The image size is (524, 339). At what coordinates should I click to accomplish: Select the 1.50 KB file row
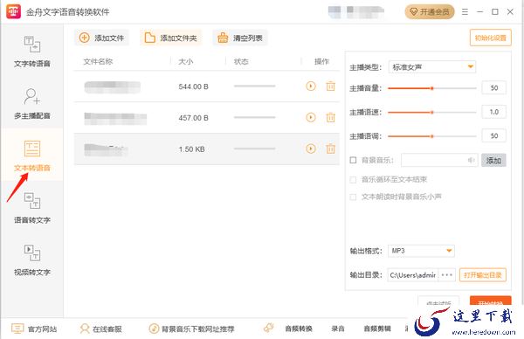tap(206, 149)
